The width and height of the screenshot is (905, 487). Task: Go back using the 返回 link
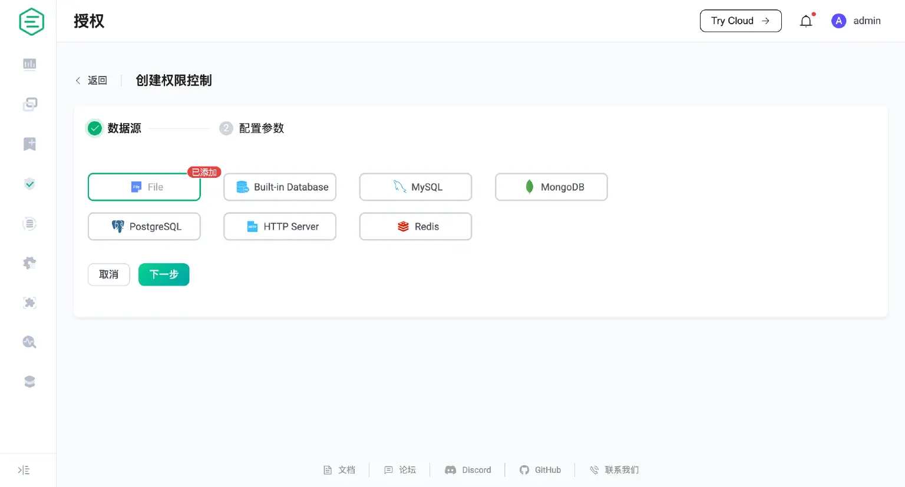[x=92, y=81]
